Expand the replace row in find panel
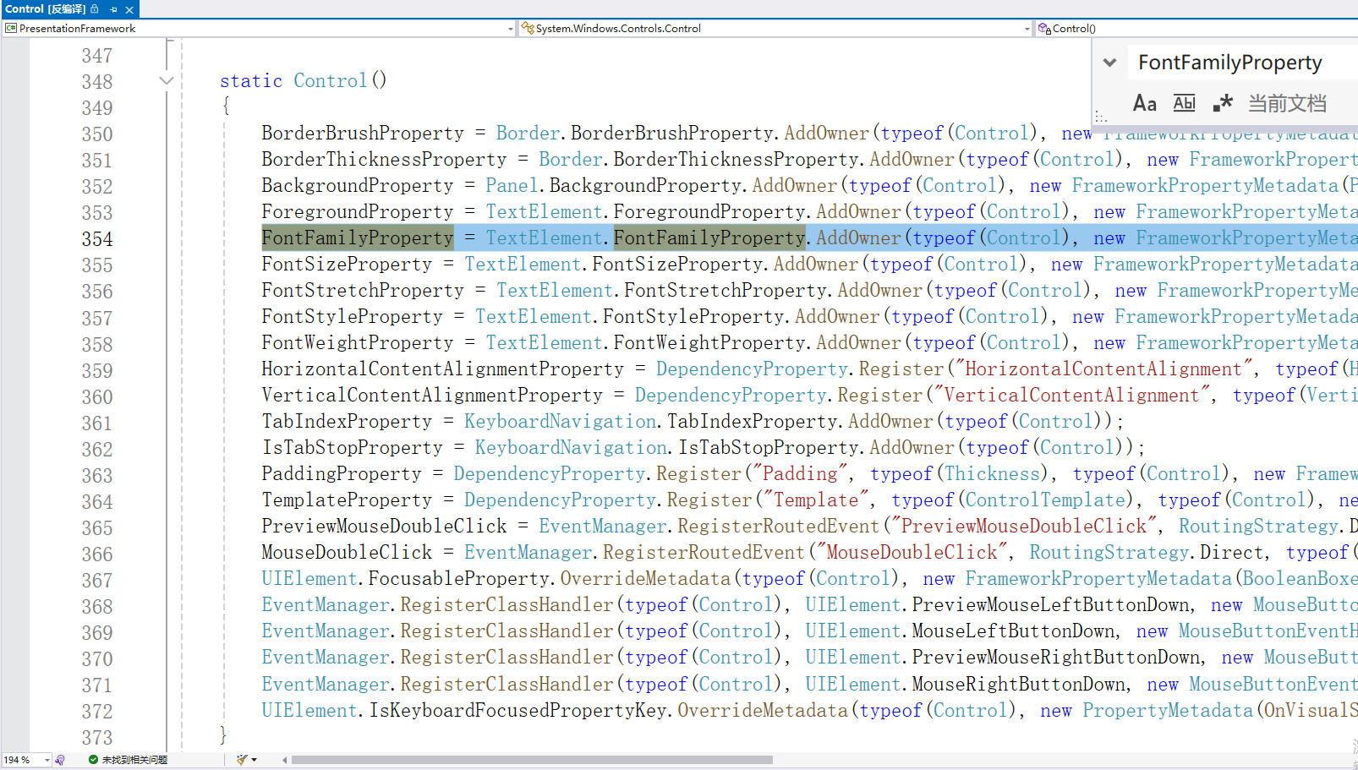 pyautogui.click(x=1110, y=63)
